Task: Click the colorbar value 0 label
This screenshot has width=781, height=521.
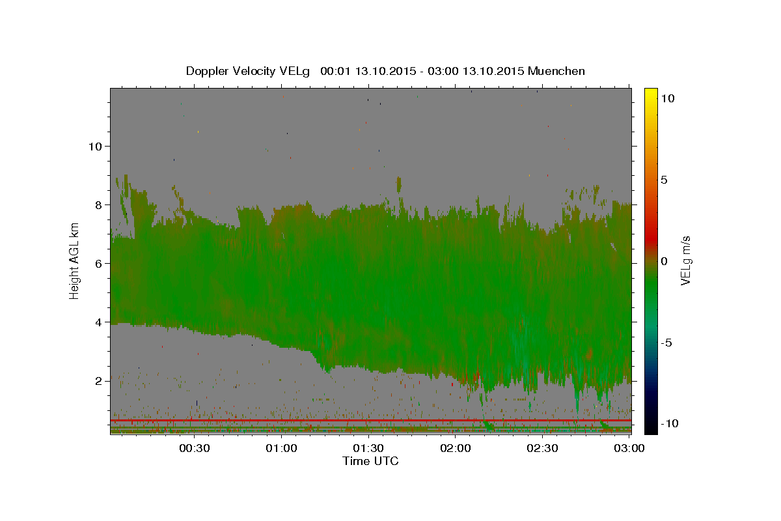Action: click(x=664, y=260)
